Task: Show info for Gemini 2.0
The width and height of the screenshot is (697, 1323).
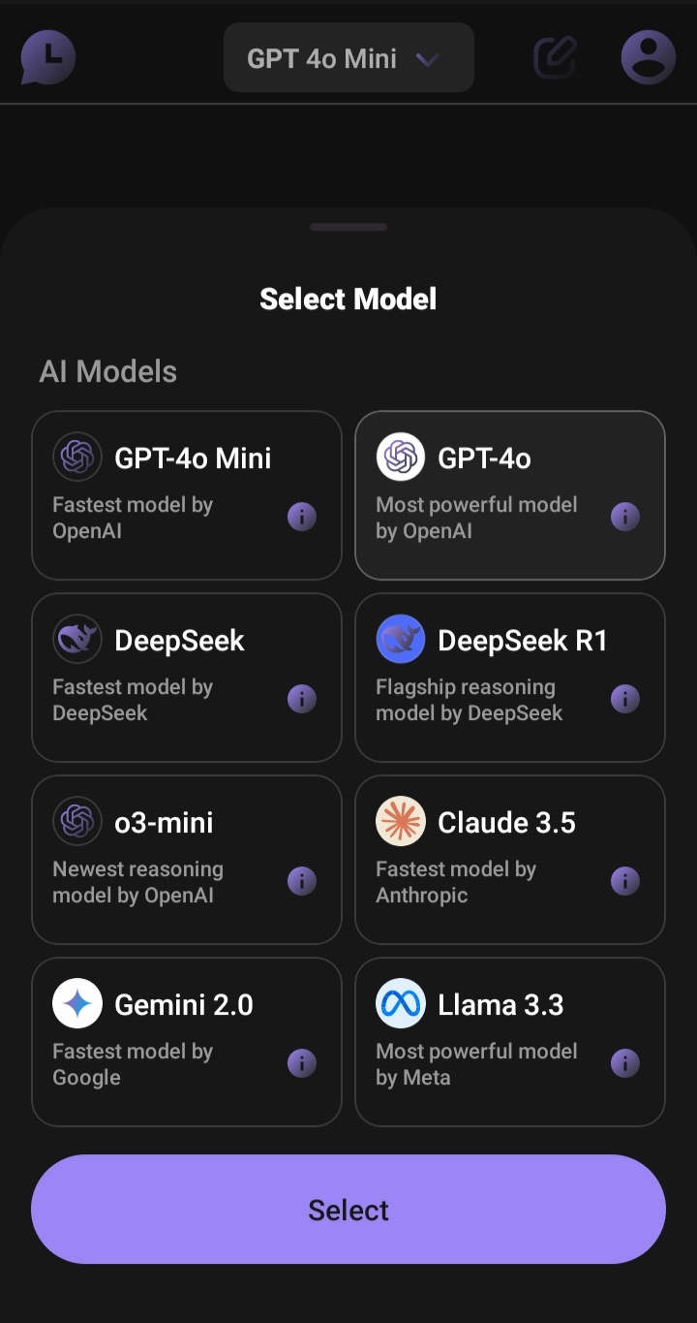Action: [302, 1063]
